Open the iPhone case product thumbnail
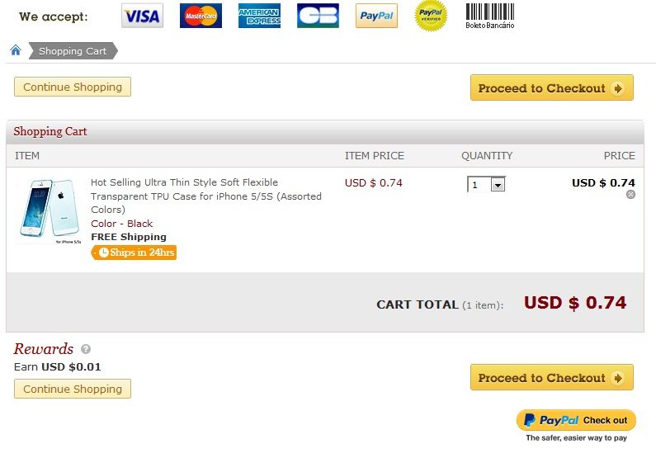This screenshot has height=458, width=656. pos(48,210)
